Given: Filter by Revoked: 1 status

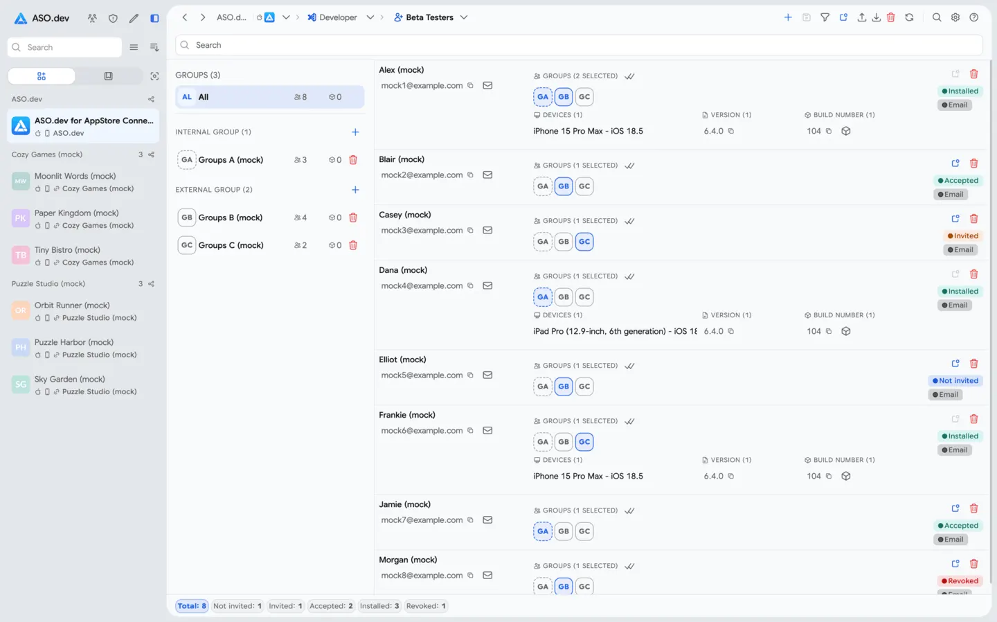Looking at the screenshot, I should (426, 606).
